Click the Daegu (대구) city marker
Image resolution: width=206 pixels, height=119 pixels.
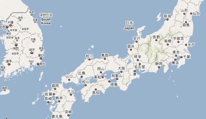pos(32,53)
